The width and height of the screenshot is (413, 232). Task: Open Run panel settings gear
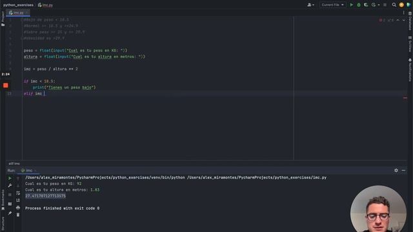396,170
